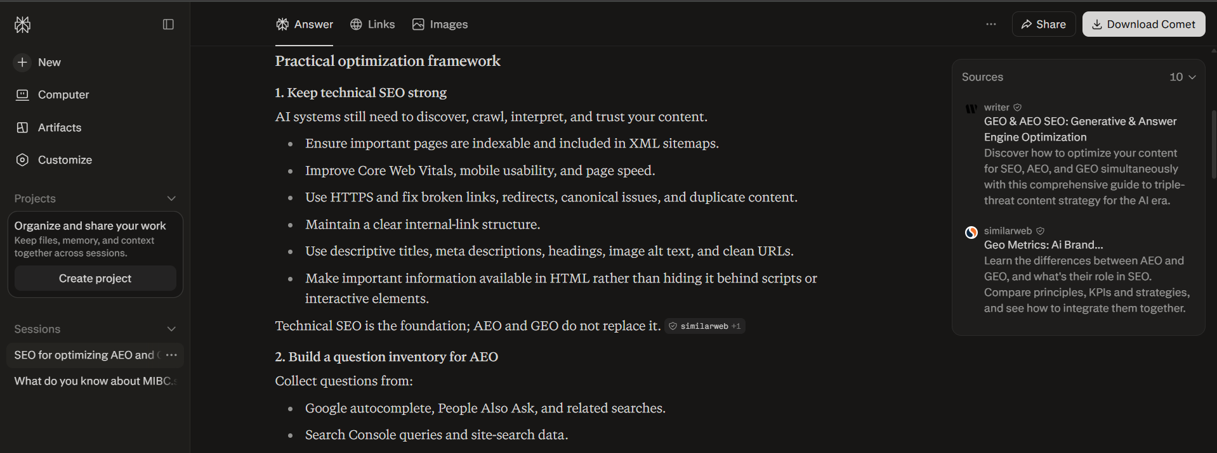Click the Share button

pos(1043,24)
